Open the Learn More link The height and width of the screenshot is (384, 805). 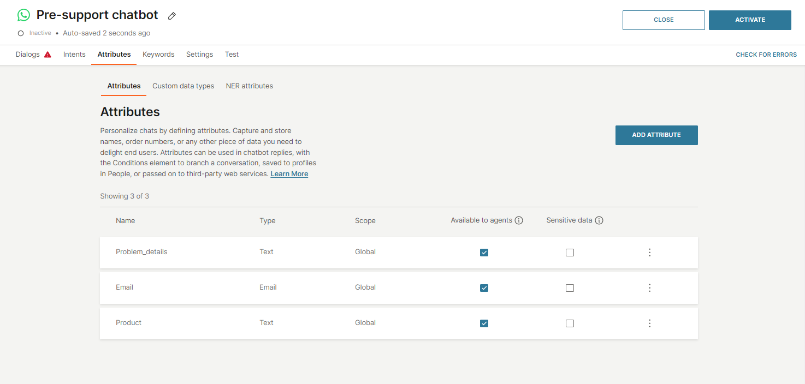289,173
